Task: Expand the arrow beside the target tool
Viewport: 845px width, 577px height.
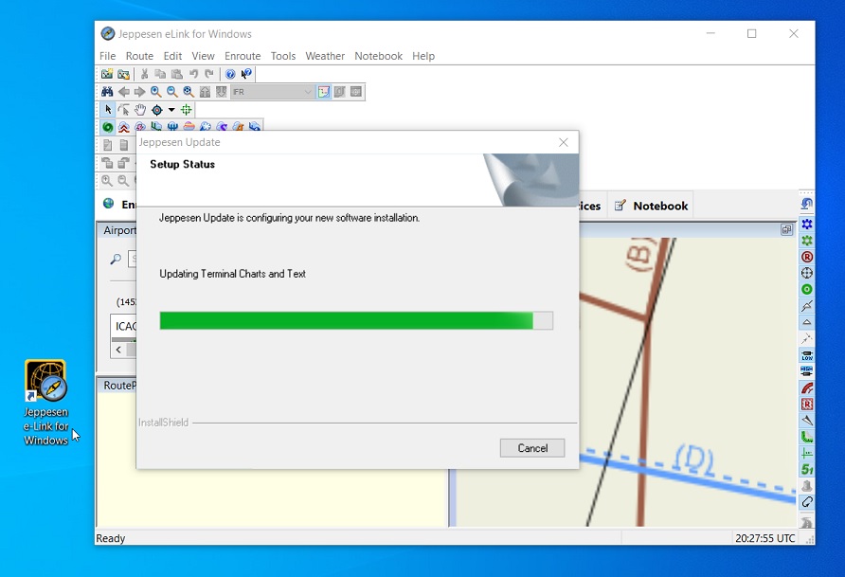Action: (171, 110)
